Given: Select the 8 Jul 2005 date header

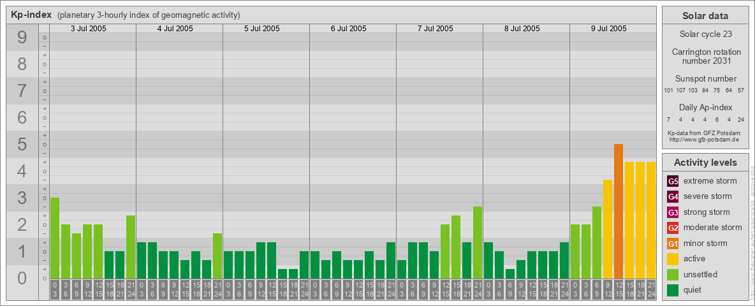Looking at the screenshot, I should (522, 29).
